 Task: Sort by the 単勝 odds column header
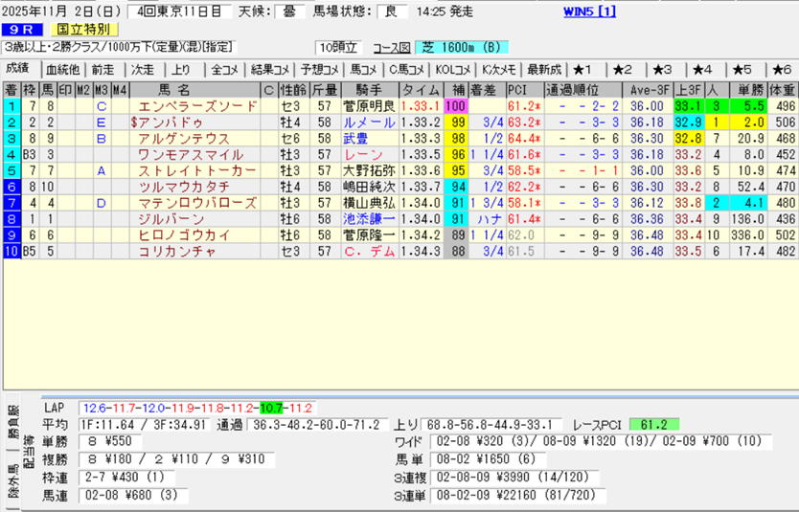point(747,90)
